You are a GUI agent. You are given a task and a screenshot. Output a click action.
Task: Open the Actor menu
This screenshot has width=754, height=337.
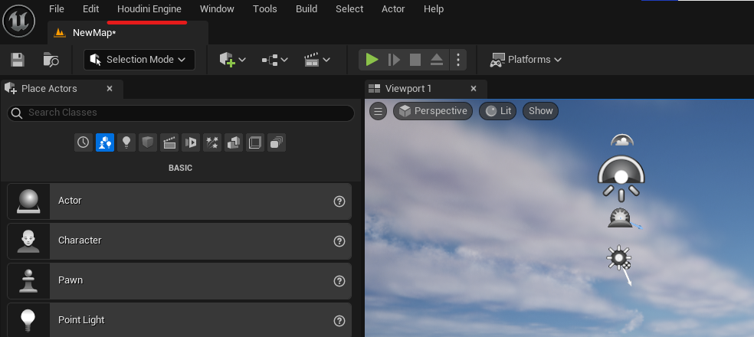click(393, 8)
